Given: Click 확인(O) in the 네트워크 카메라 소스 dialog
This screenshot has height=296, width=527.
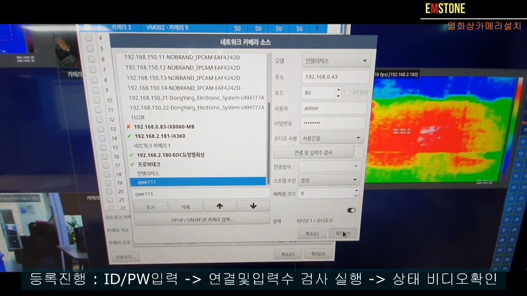Looking at the screenshot, I should [343, 233].
